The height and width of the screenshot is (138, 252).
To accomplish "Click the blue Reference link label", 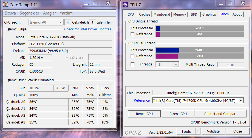I will click(x=142, y=100).
